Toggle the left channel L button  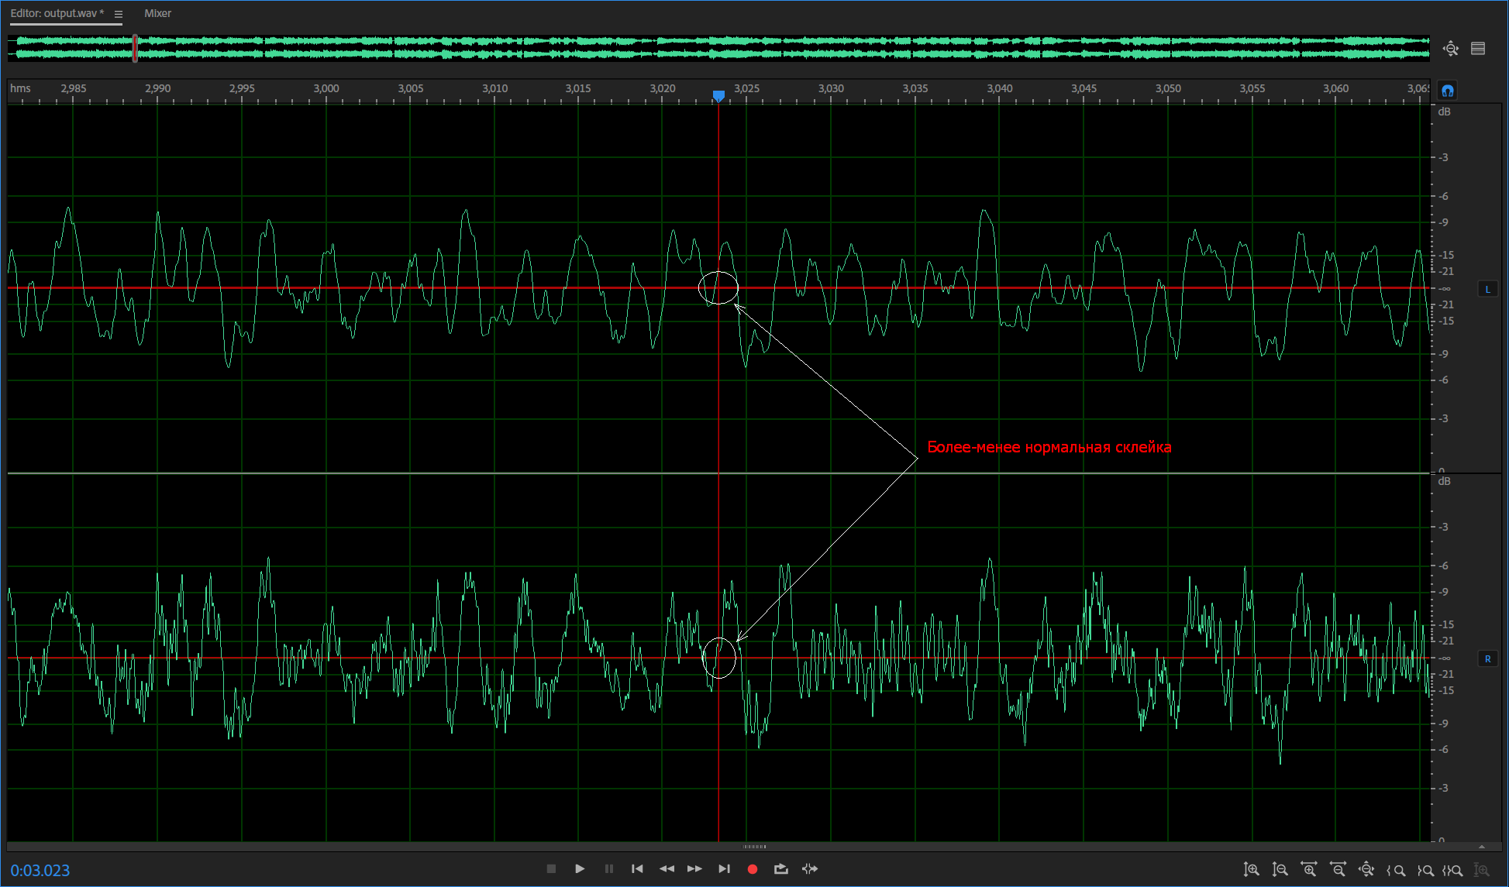pos(1487,289)
